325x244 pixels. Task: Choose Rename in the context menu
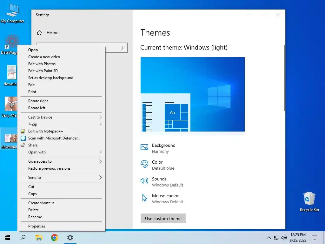[x=61, y=217]
